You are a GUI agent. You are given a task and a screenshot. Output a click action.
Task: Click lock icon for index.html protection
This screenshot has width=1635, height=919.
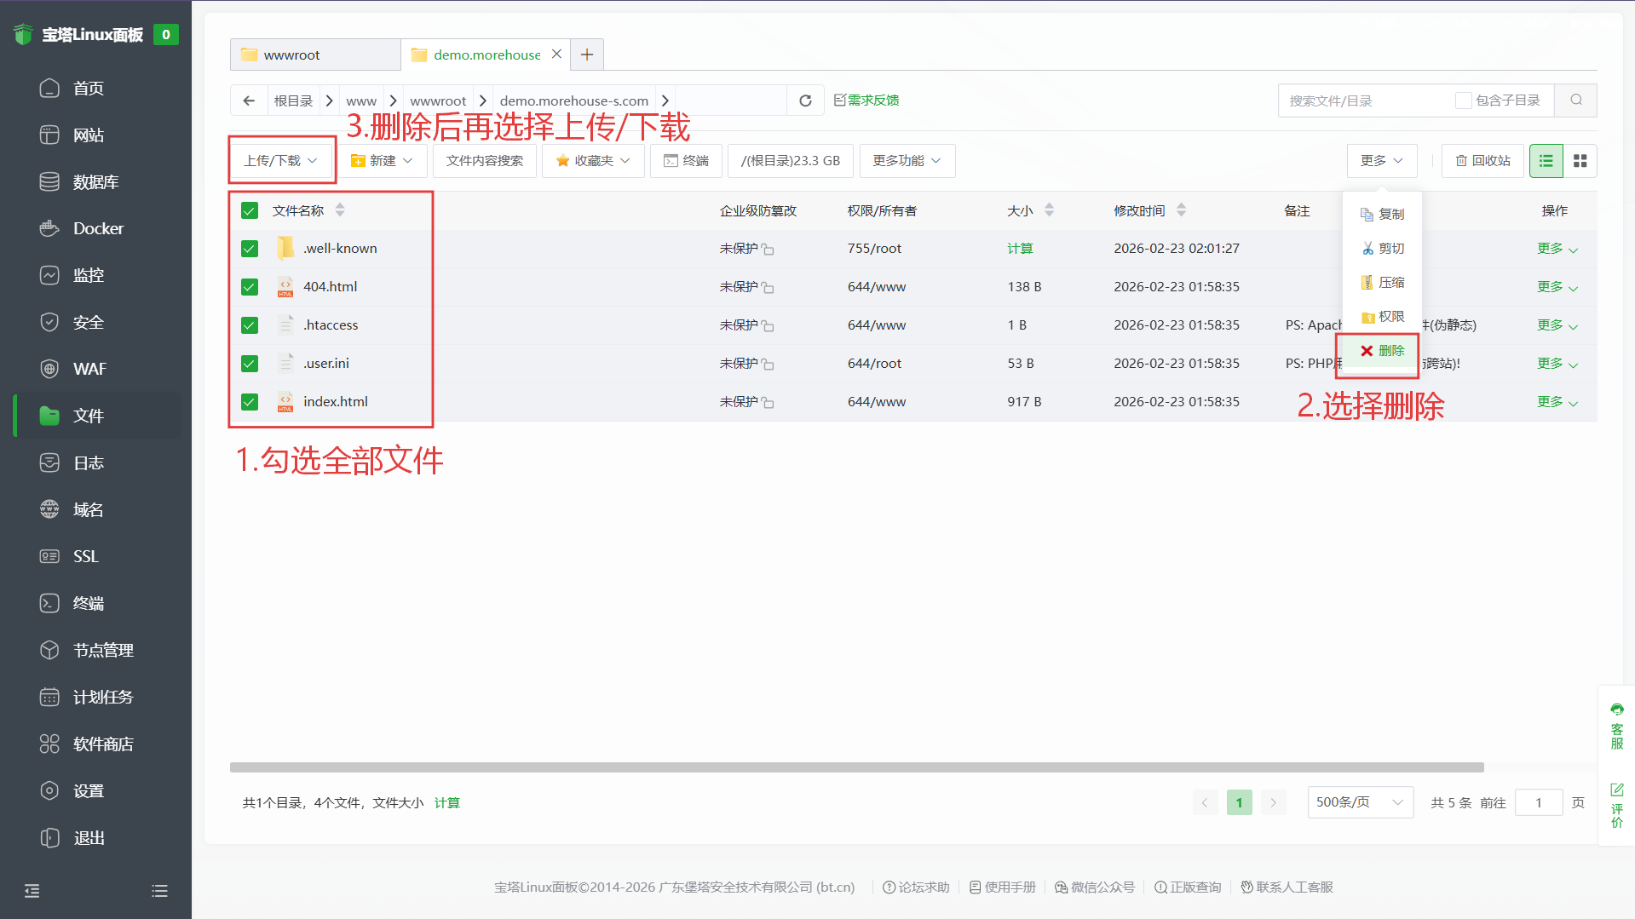[768, 403]
